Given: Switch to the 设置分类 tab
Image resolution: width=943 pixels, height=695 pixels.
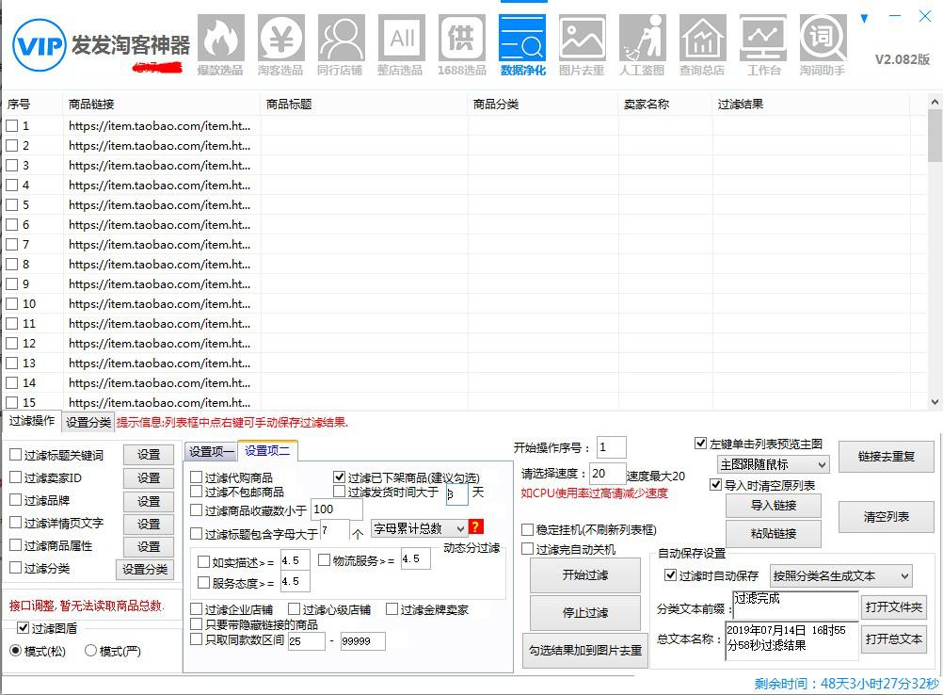Looking at the screenshot, I should (86, 422).
